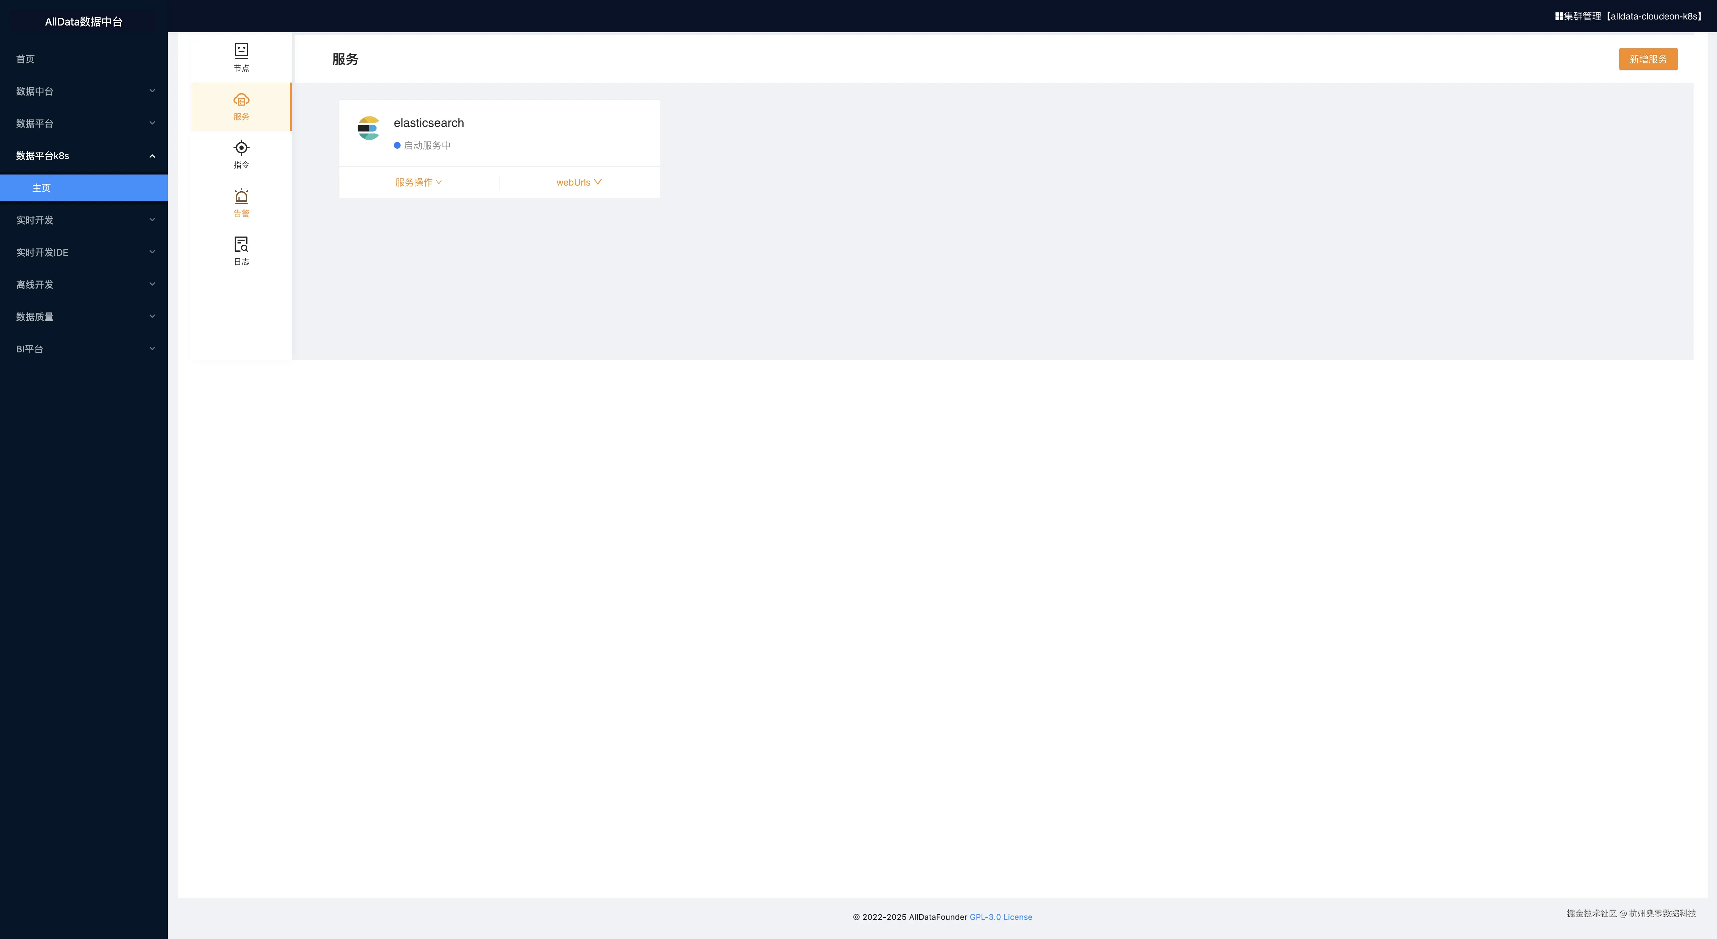1717x939 pixels.
Task: Click the 告警 alarm bell icon
Action: click(x=241, y=196)
